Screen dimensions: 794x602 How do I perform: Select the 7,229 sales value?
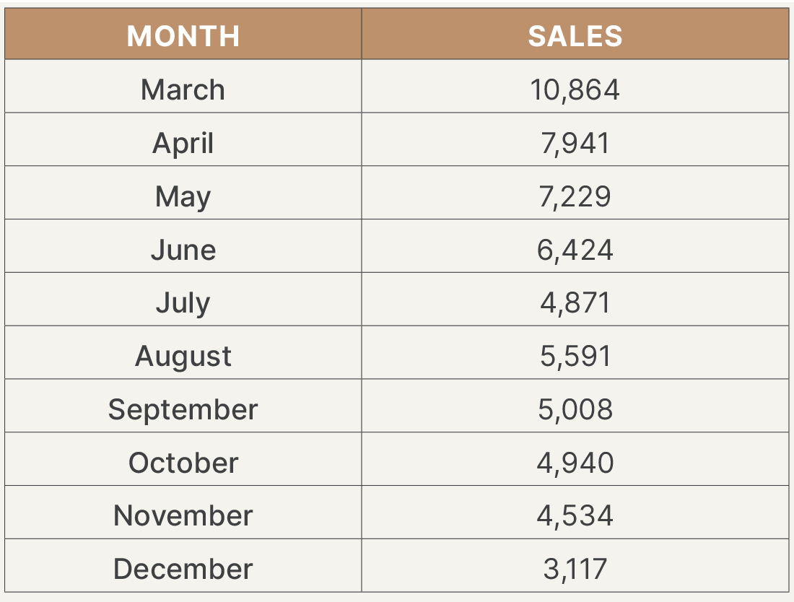point(575,196)
